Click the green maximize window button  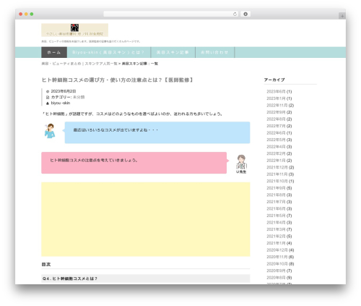32,14
